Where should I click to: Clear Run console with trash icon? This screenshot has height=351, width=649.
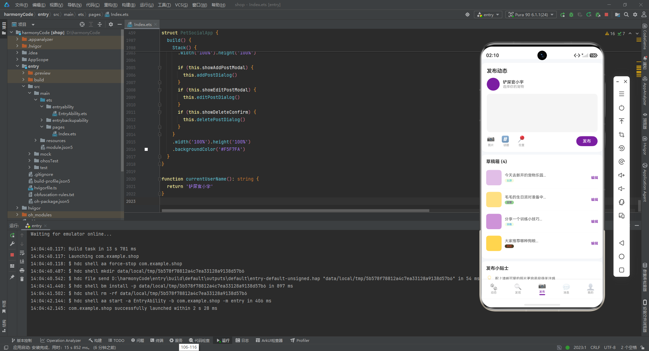[x=22, y=279]
